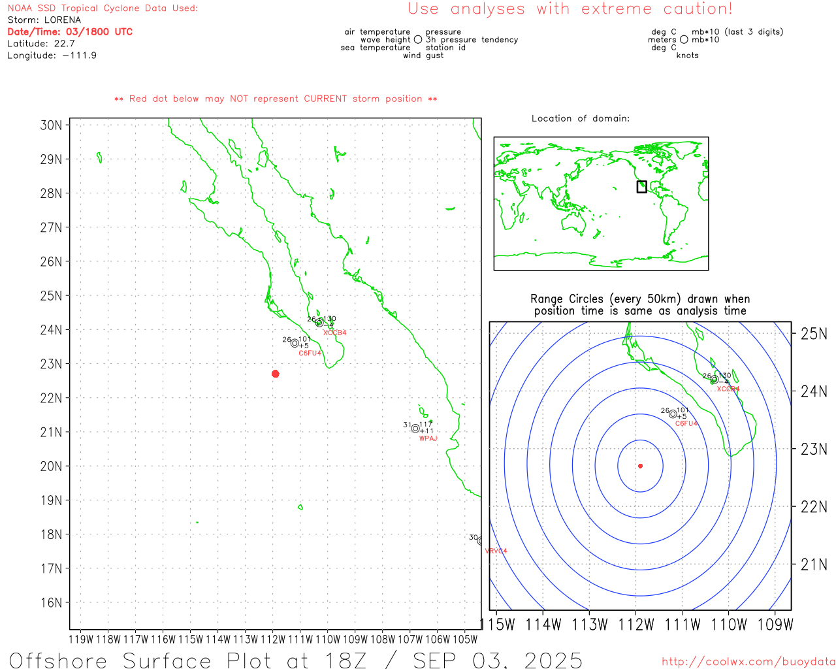Click '114W' label on range circles map

coord(543,625)
